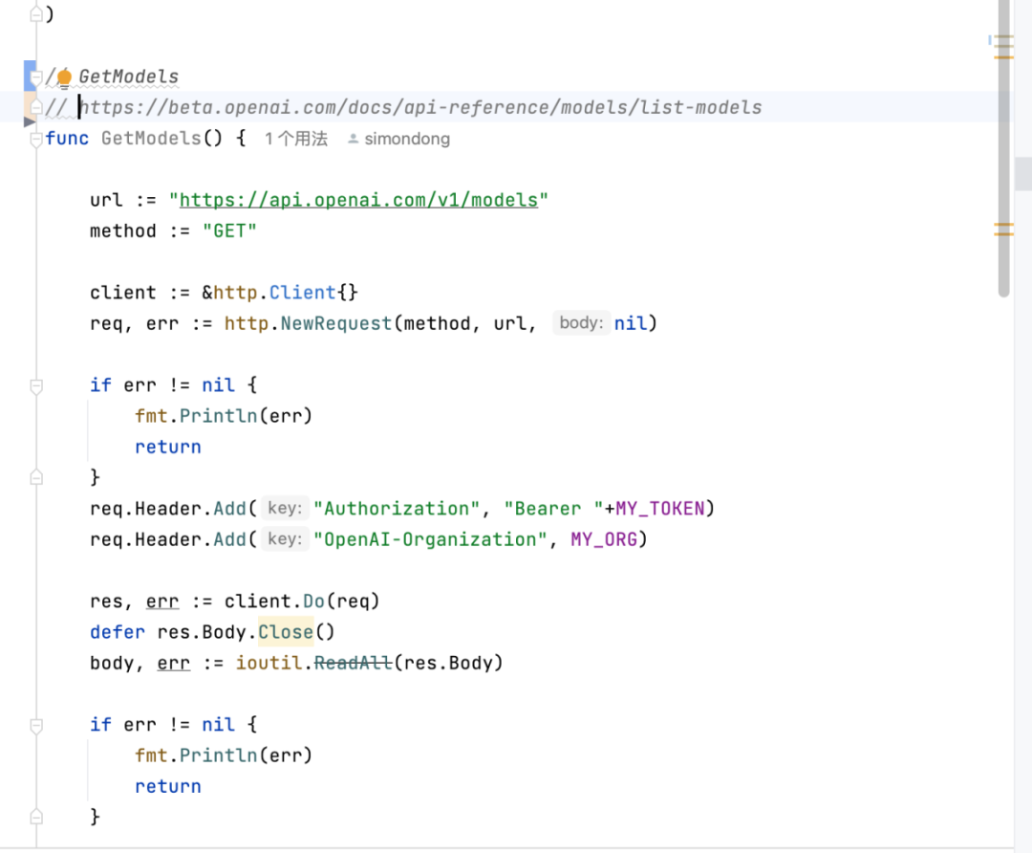Click the MY_ORG constant
Image resolution: width=1032 pixels, height=853 pixels.
(x=604, y=539)
